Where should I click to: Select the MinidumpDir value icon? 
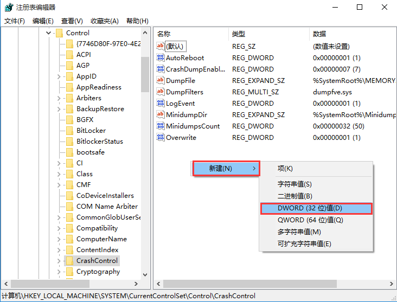pos(161,115)
